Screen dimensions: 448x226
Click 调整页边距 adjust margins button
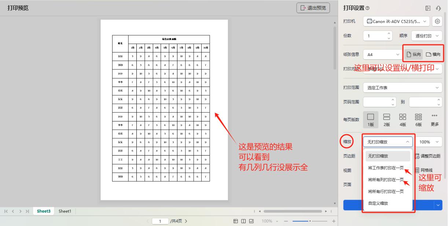[x=428, y=156]
